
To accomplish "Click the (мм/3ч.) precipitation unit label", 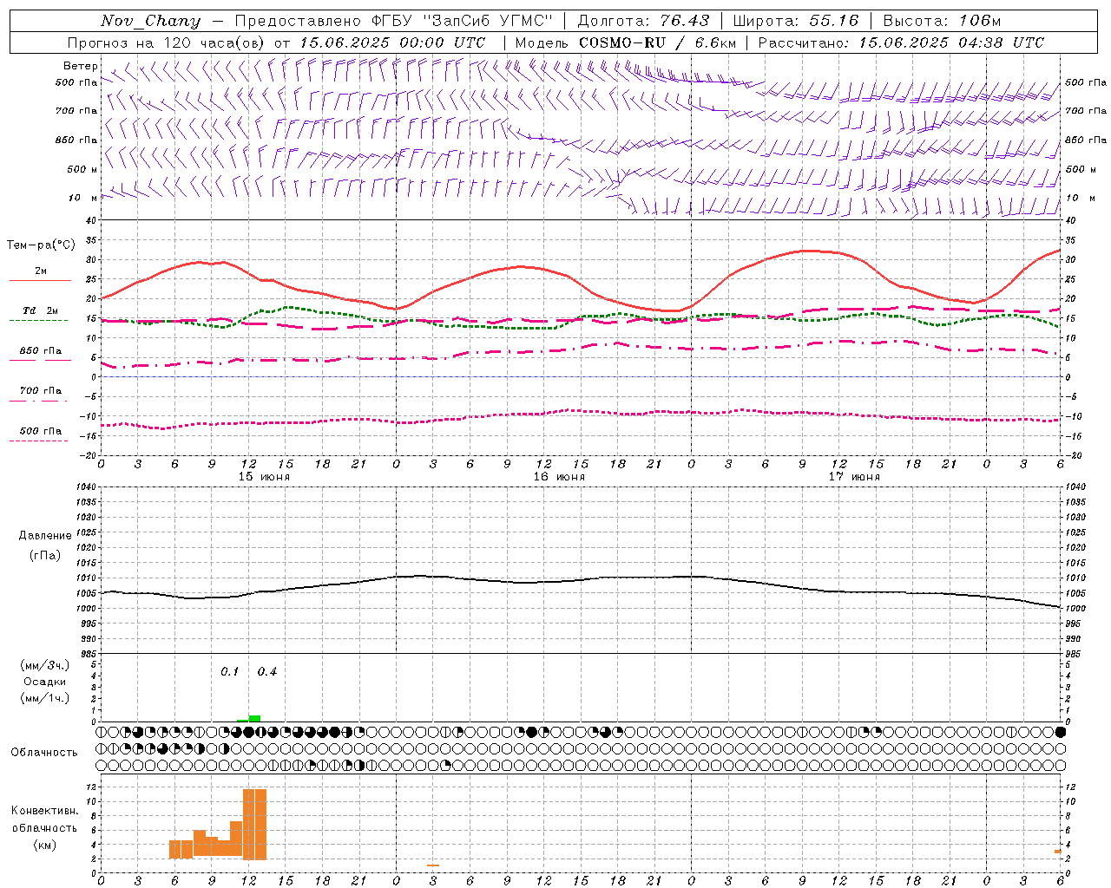I will pyautogui.click(x=45, y=665).
